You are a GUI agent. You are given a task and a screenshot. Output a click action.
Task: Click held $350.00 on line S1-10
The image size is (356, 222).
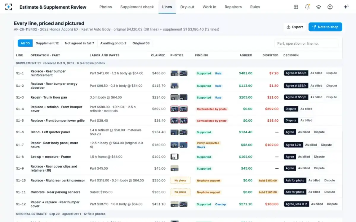(x=268, y=181)
